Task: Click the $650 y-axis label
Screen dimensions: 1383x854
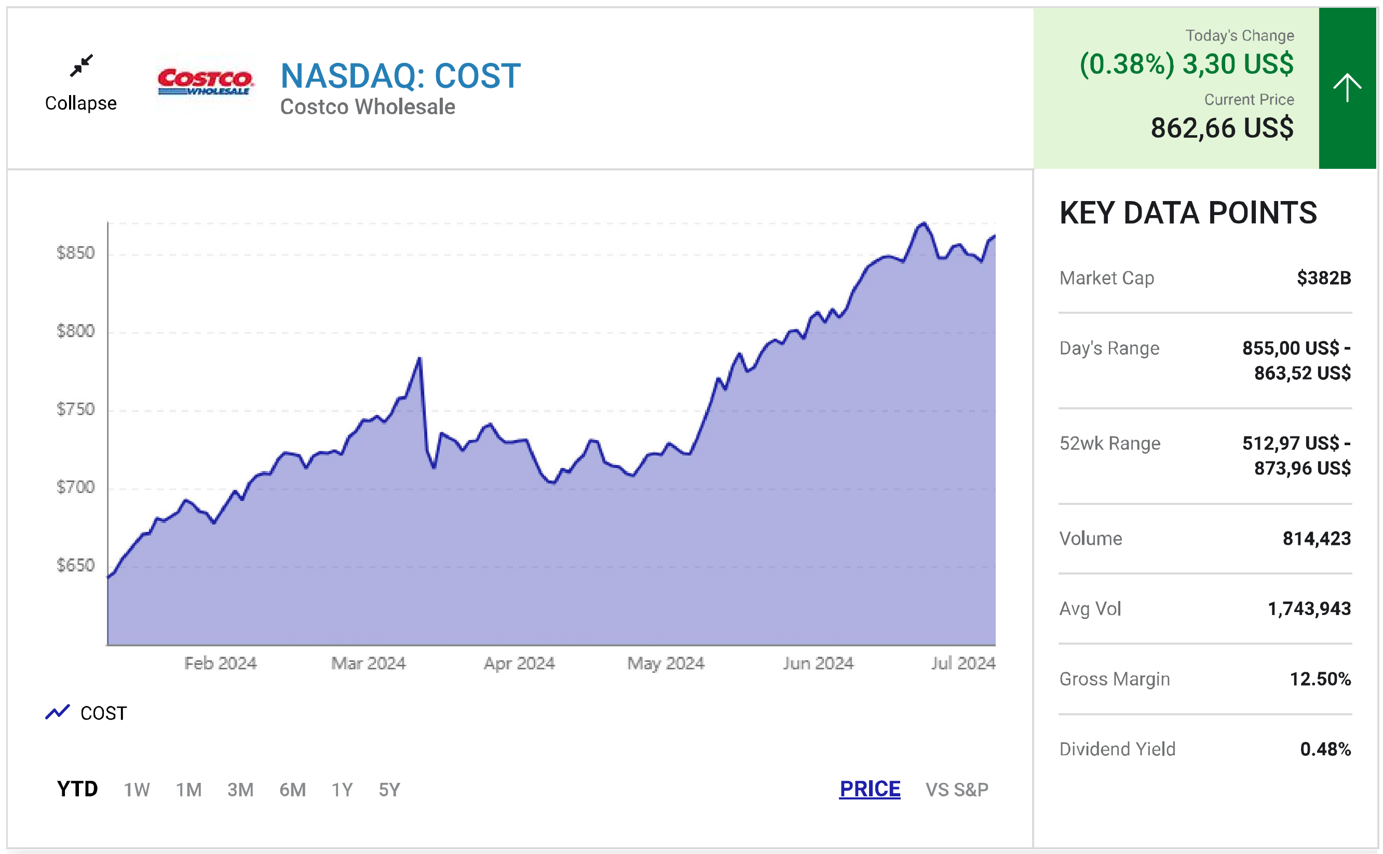Action: click(76, 565)
